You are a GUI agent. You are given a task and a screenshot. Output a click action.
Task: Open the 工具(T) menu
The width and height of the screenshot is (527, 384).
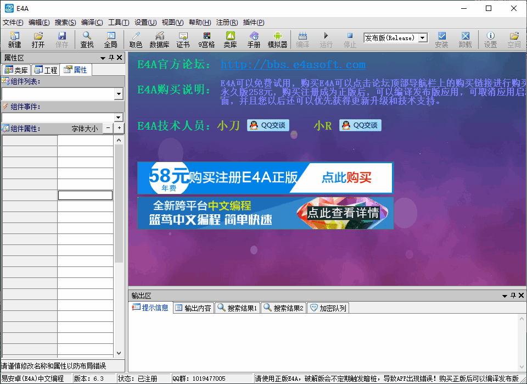point(119,23)
